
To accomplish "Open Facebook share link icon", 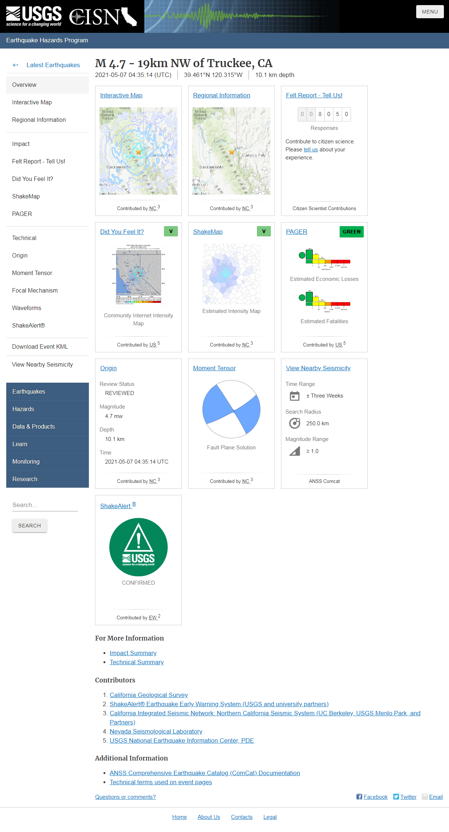I will [x=359, y=797].
